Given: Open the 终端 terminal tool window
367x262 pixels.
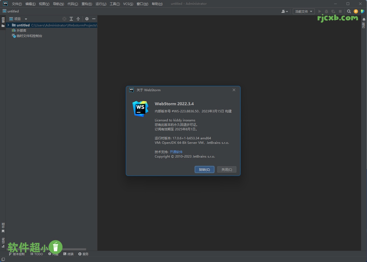Looking at the screenshot, I should pyautogui.click(x=68, y=254).
